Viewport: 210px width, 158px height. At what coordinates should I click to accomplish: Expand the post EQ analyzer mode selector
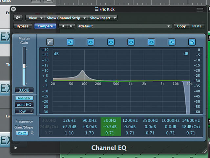click(x=24, y=105)
